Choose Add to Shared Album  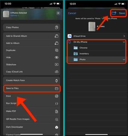point(32,36)
